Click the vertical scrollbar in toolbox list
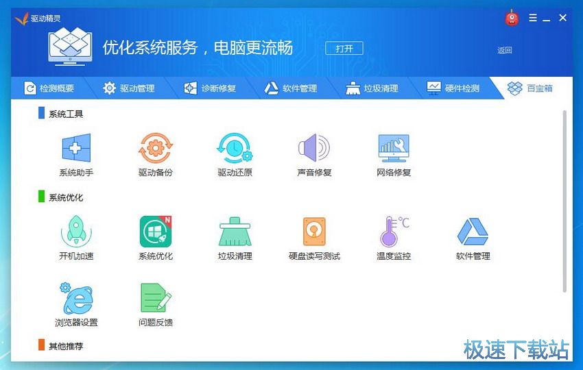583x370 pixels. pos(564,201)
